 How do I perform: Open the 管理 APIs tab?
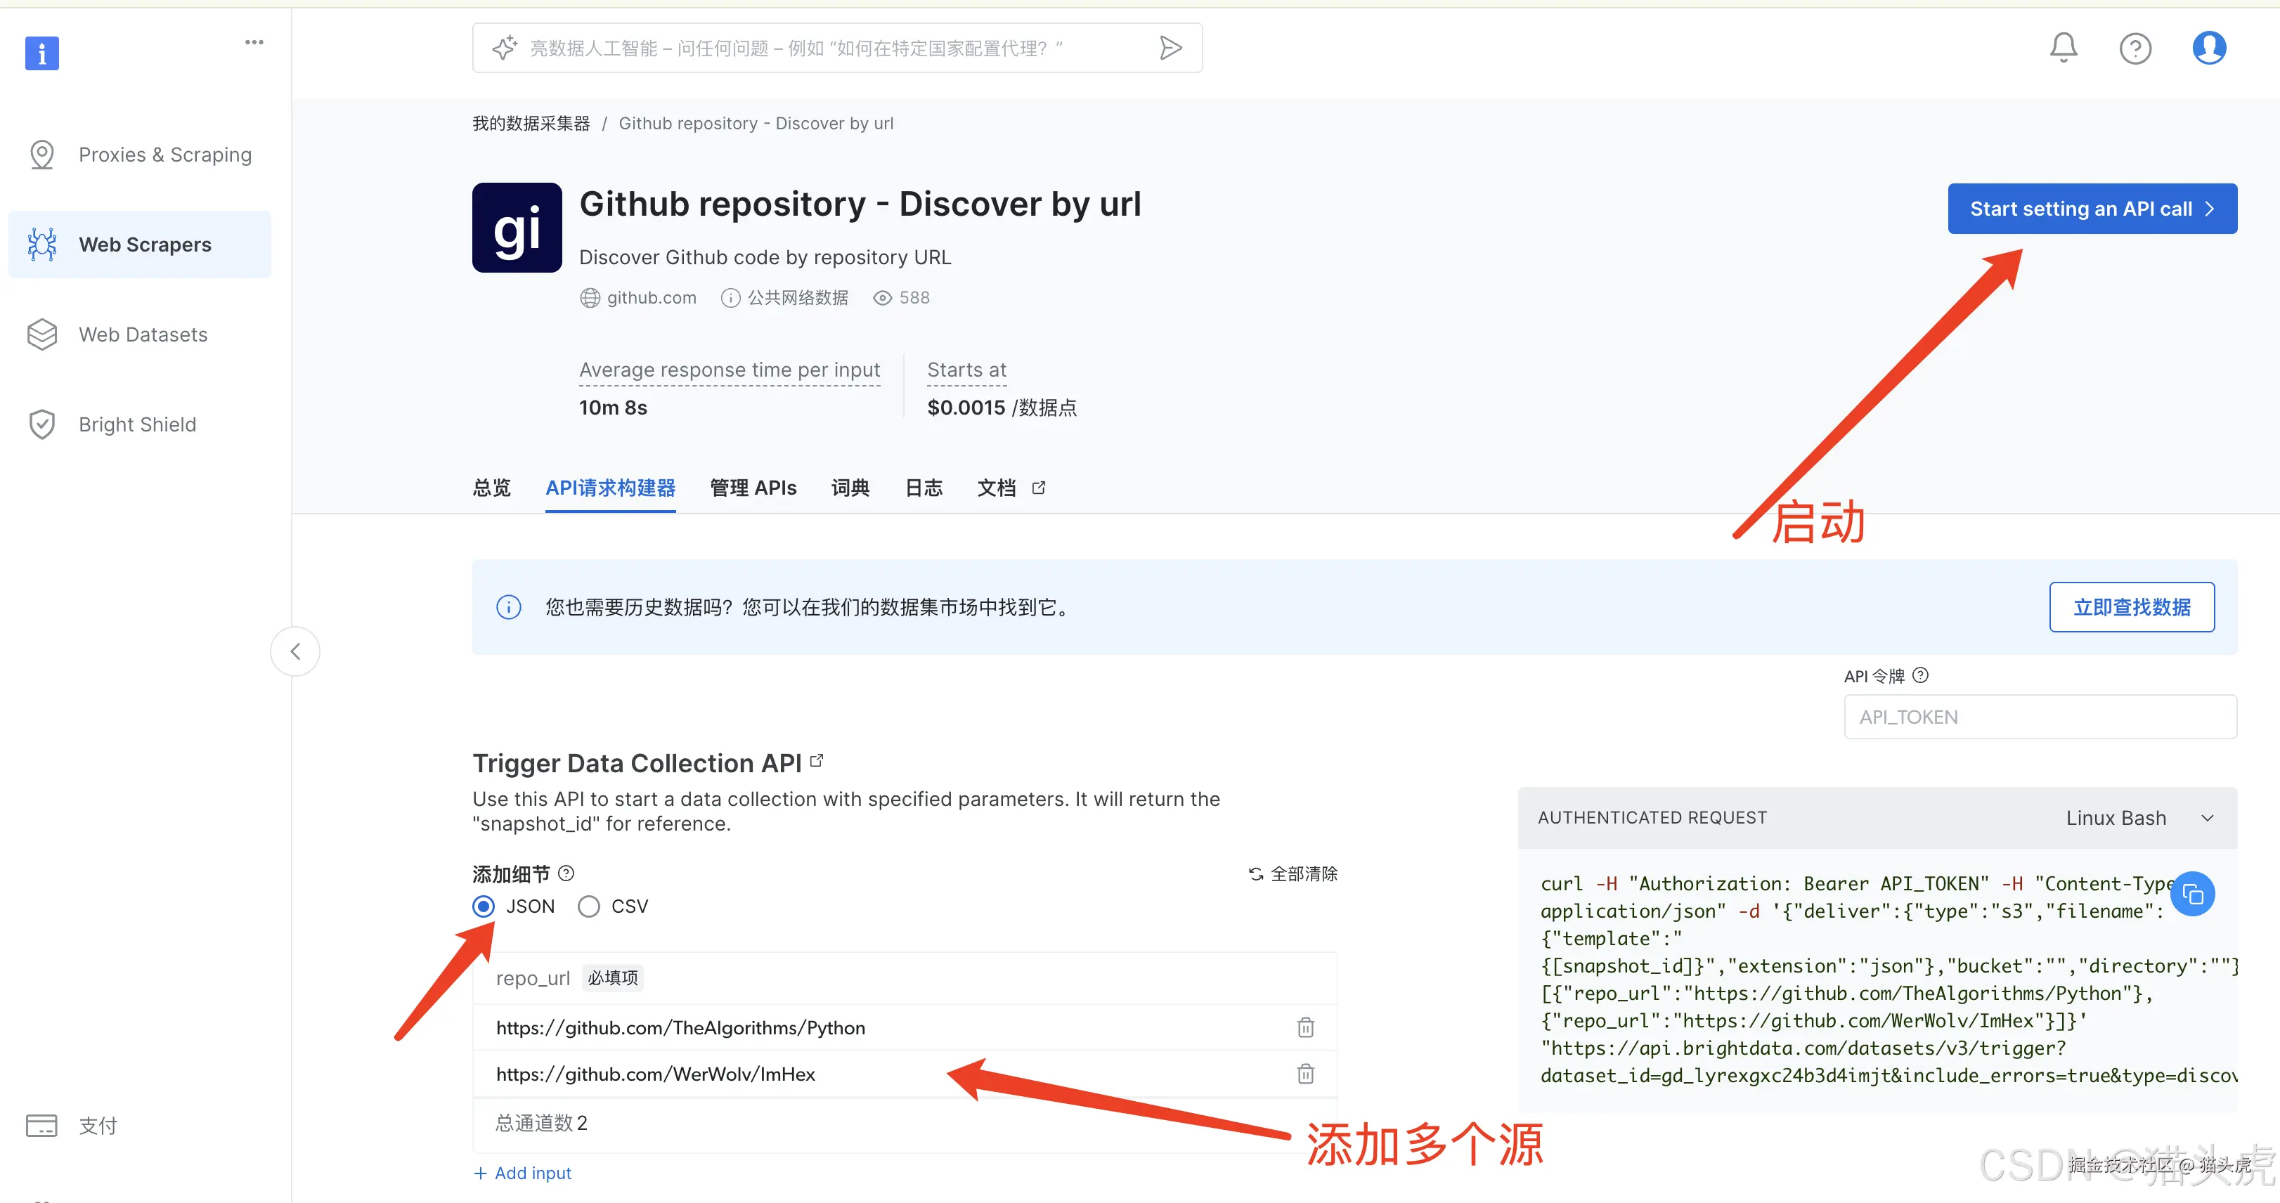coord(752,488)
